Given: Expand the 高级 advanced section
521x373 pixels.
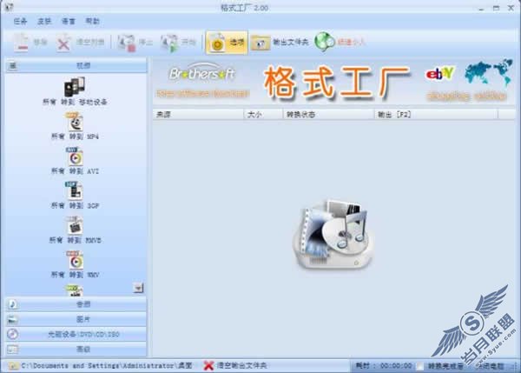Looking at the screenshot, I should point(76,349).
